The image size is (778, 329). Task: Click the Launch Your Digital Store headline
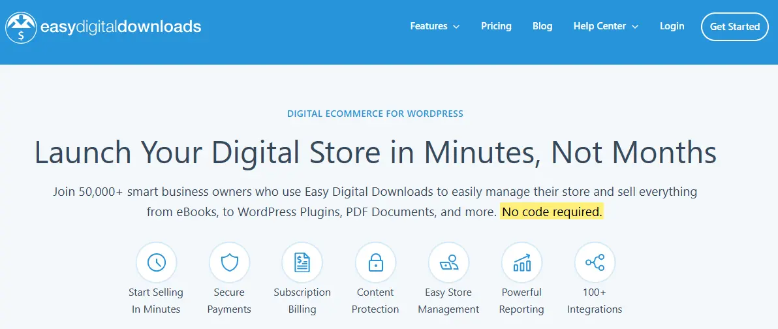[x=375, y=153]
